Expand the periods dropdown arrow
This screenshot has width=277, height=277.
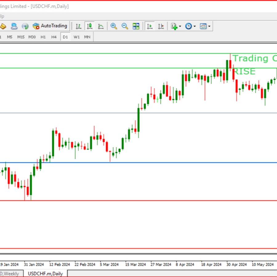click(x=195, y=26)
